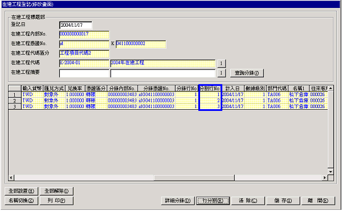Click the 離開(E) button to exit
Screen dimensions: 342x211
318,201
